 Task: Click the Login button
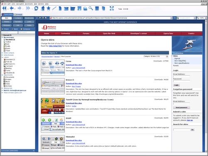click(176, 85)
